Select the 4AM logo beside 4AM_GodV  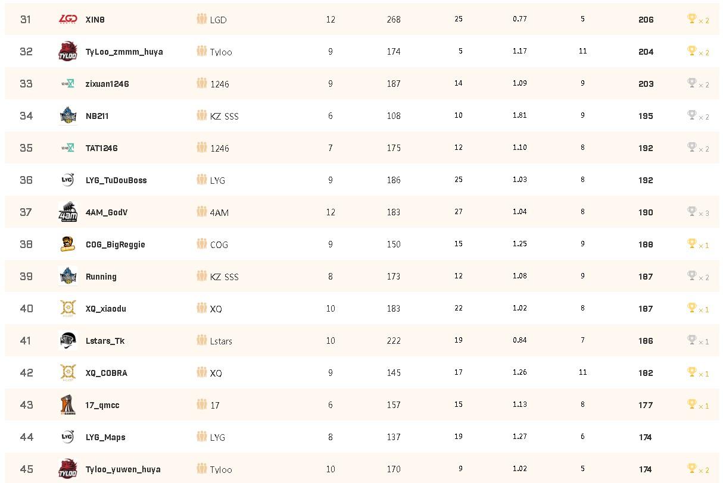point(68,212)
